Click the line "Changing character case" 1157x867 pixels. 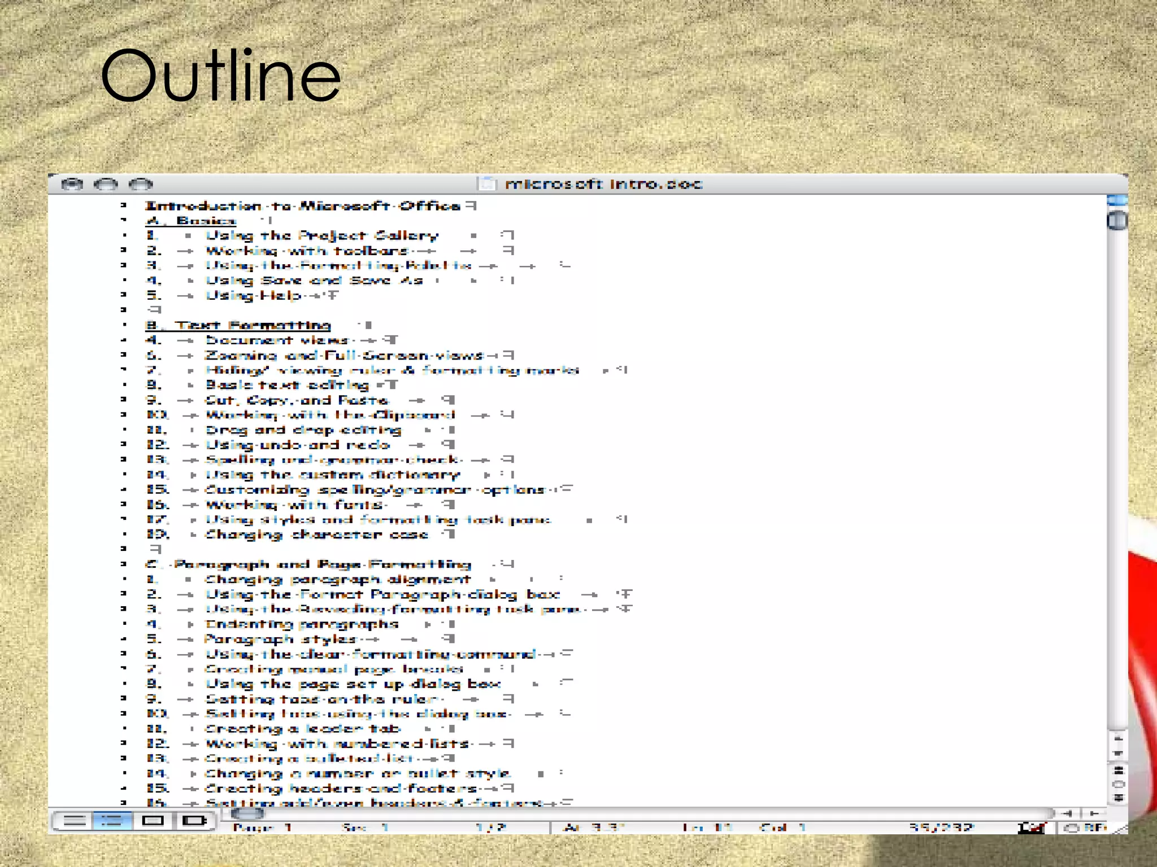317,535
